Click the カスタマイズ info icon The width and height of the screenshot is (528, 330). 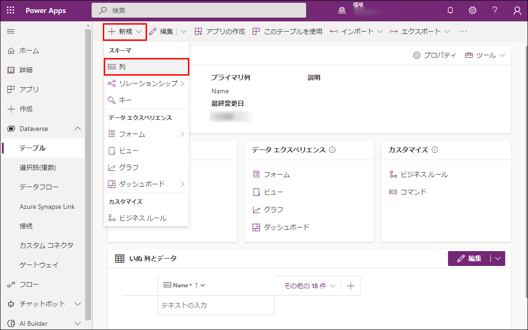tap(434, 150)
